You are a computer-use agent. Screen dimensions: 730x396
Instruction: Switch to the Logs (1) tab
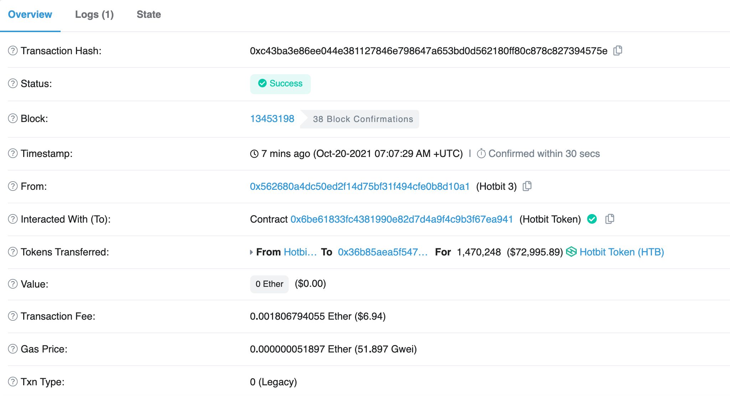(94, 15)
